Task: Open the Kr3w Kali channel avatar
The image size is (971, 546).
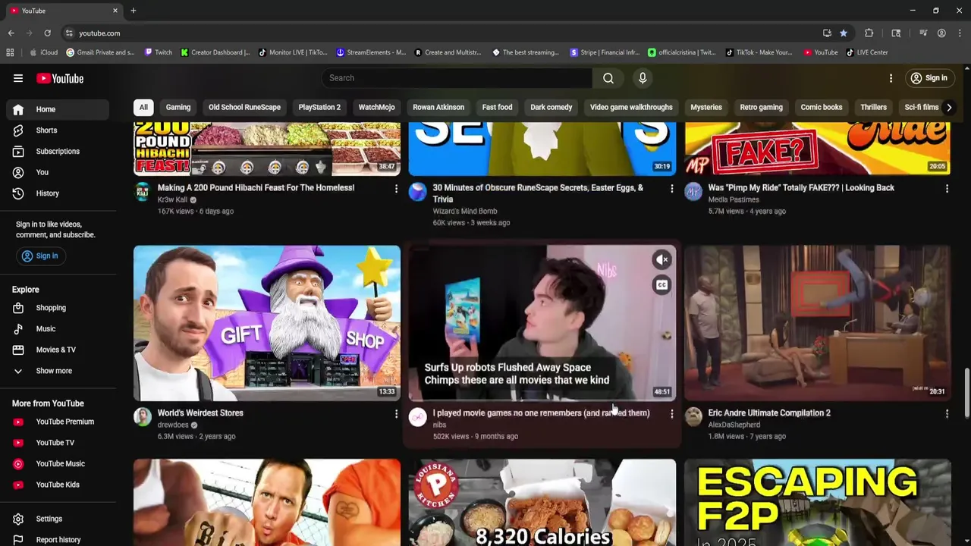Action: [143, 192]
